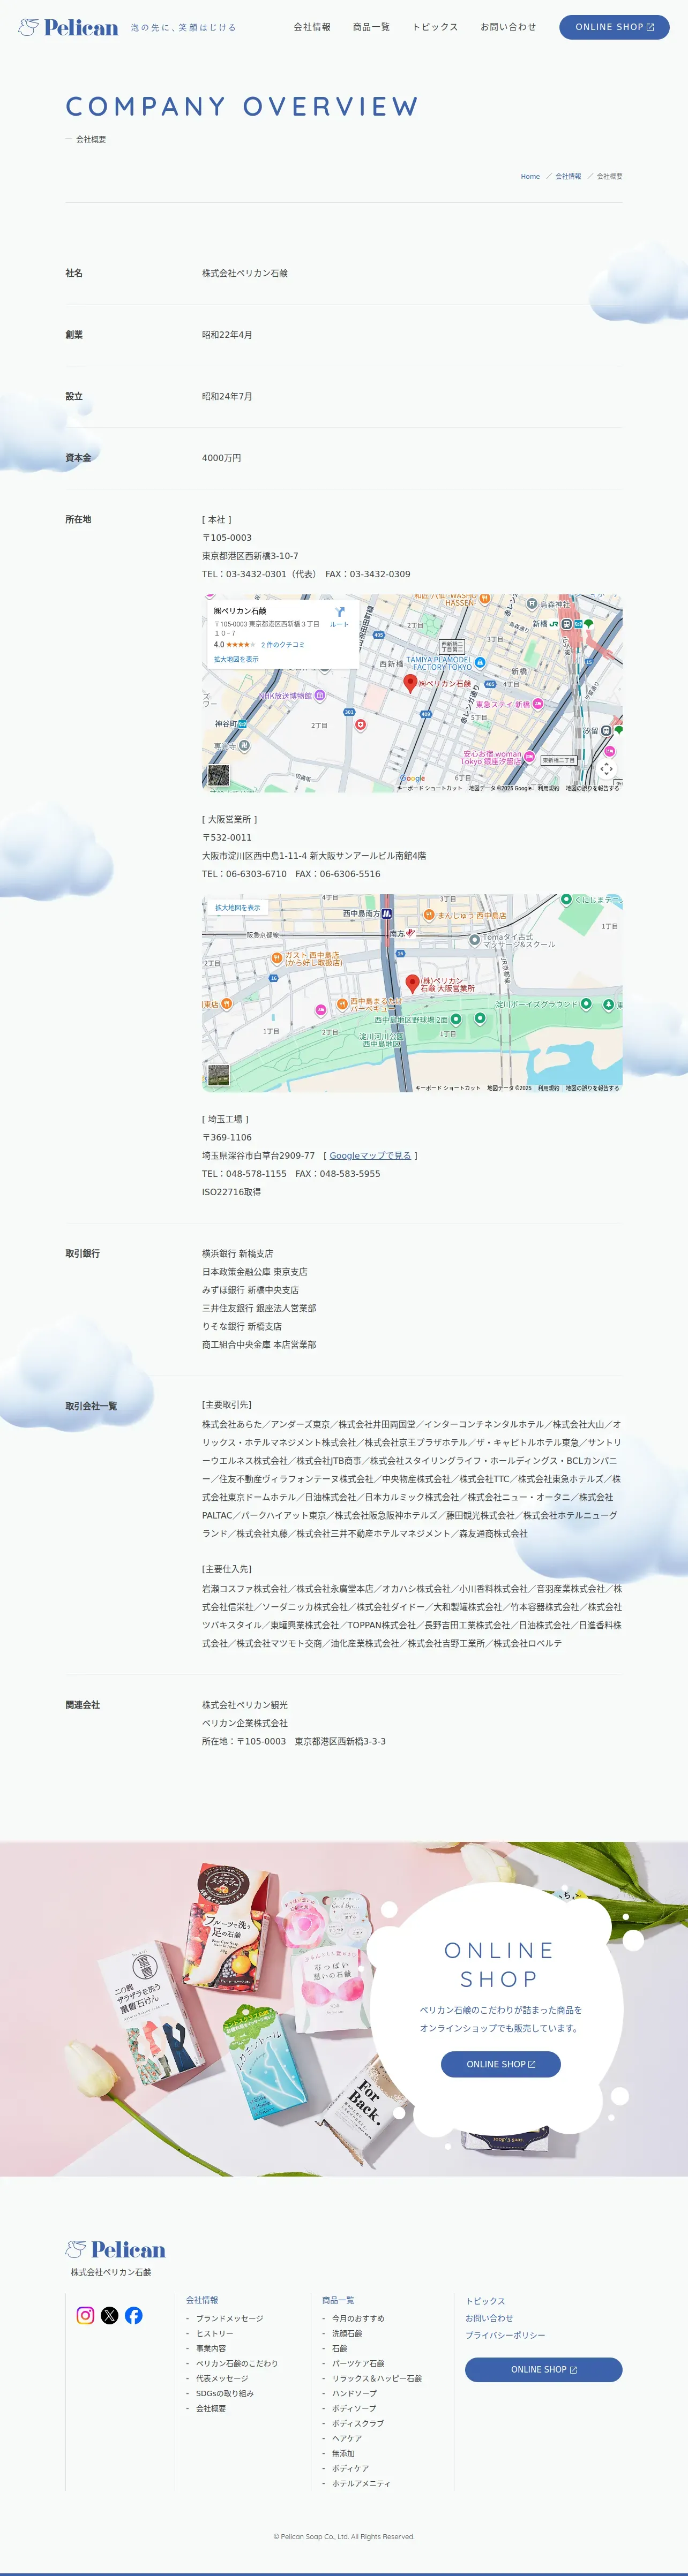688x2576 pixels.
Task: Open the Instagram icon in the footer
Action: coord(86,2315)
